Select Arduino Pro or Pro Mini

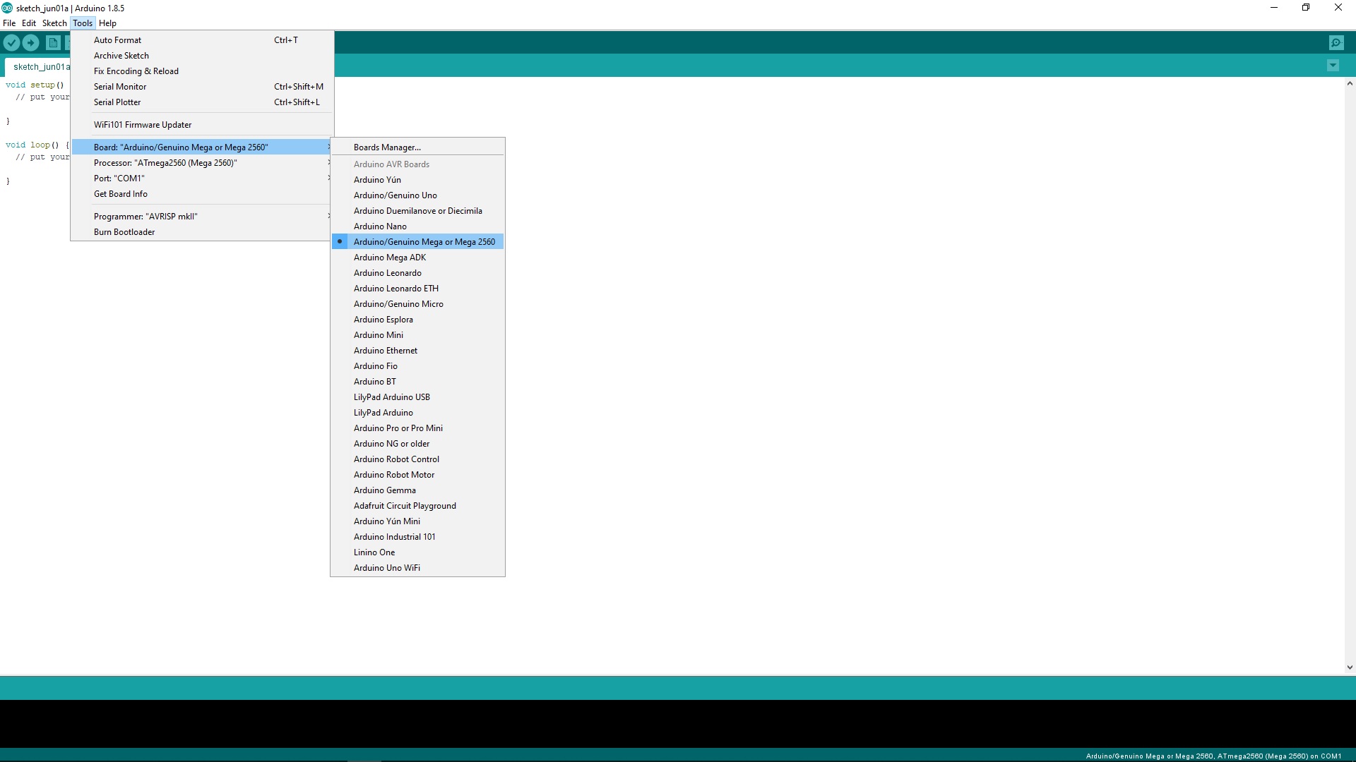(417, 428)
